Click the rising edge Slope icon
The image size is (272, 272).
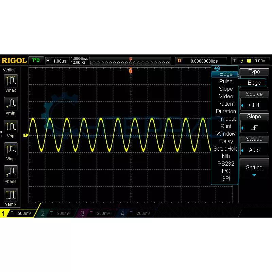[254, 128]
